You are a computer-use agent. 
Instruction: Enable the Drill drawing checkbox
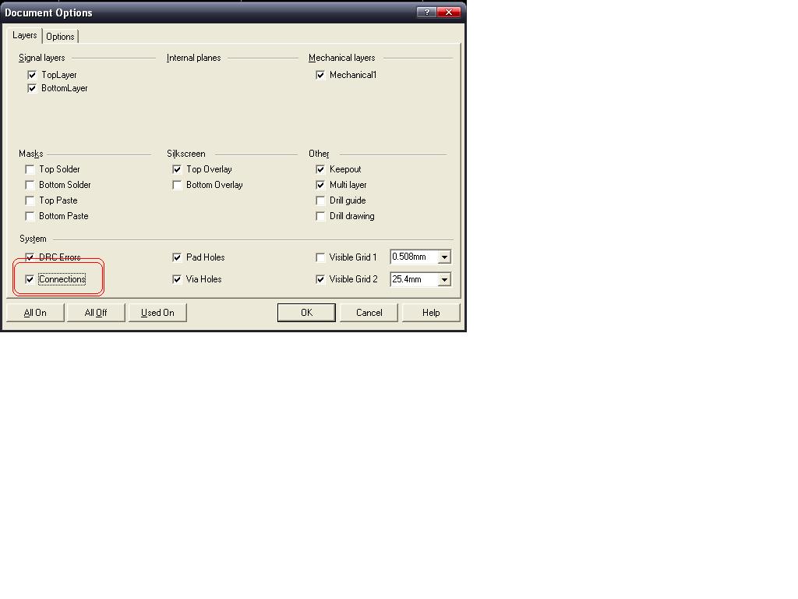pyautogui.click(x=320, y=216)
